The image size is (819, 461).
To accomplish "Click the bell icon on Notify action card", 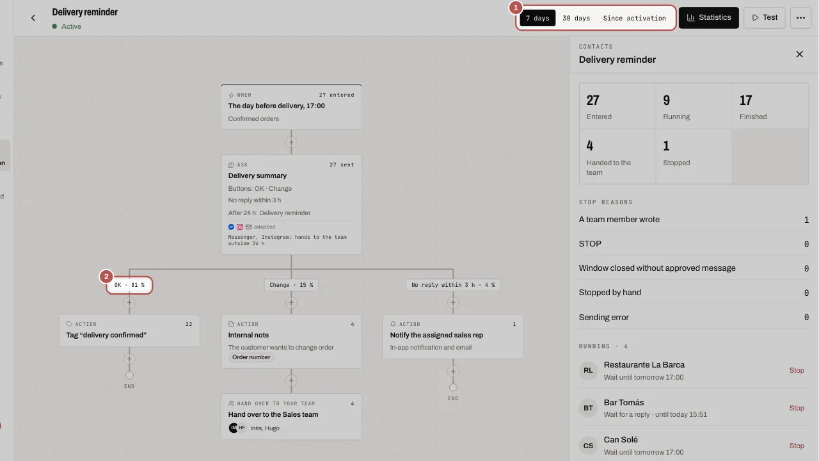I will coord(394,324).
